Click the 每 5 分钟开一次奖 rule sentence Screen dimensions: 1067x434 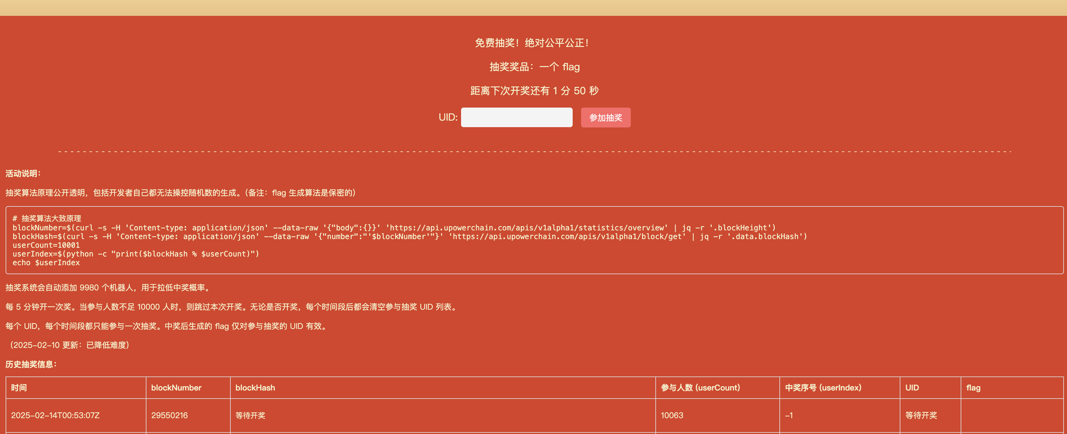(x=232, y=307)
